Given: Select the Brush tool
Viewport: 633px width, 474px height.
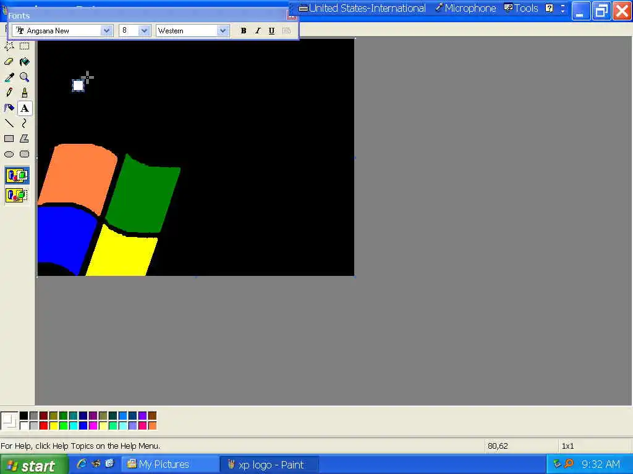Looking at the screenshot, I should (24, 93).
